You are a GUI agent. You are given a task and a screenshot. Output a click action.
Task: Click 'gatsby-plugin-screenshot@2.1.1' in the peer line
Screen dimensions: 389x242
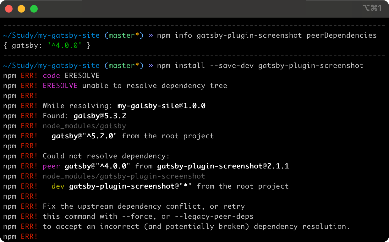[x=223, y=166]
